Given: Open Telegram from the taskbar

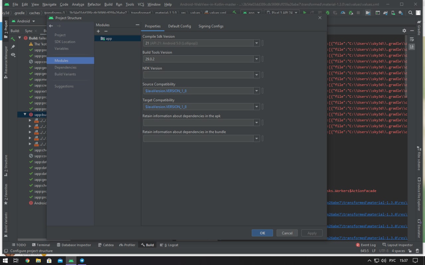Looking at the screenshot, I should 82,260.
